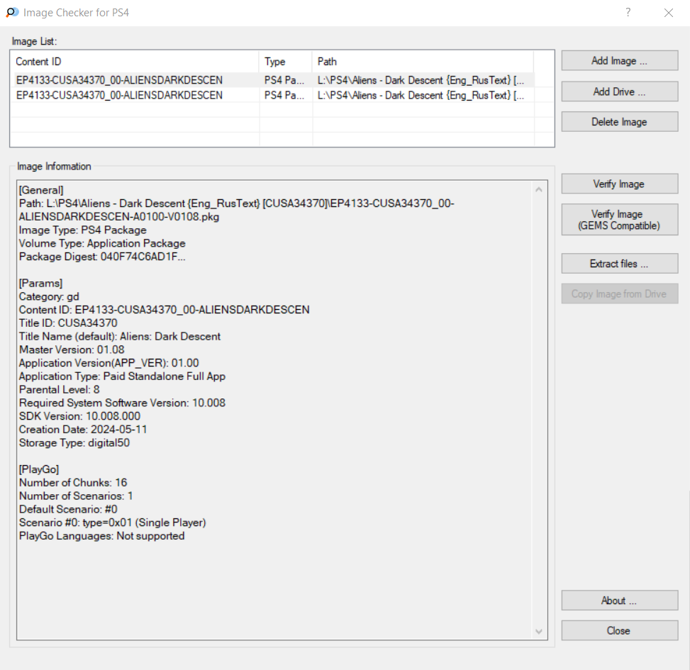
Task: Click Content ID line in Params section
Action: click(164, 310)
